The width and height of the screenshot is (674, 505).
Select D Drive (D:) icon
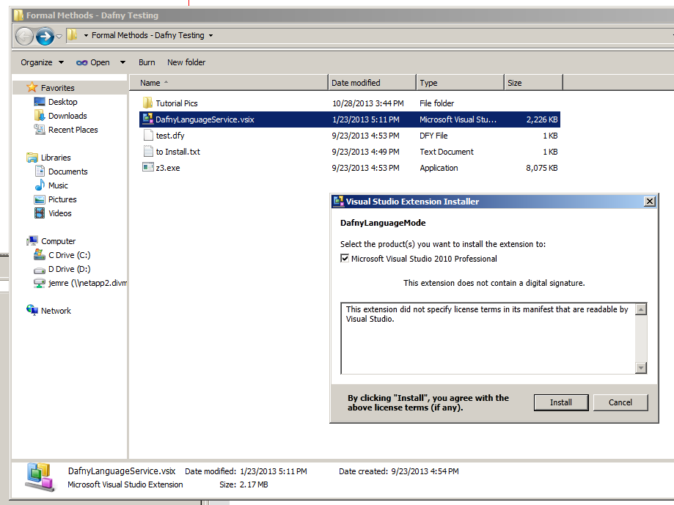click(40, 270)
